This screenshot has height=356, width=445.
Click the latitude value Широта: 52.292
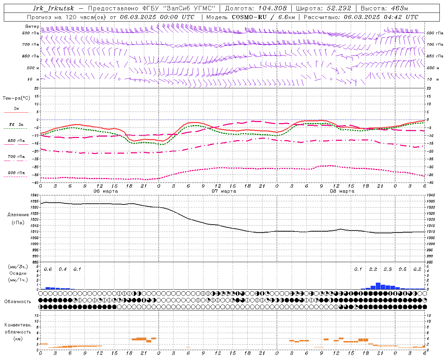(324, 8)
